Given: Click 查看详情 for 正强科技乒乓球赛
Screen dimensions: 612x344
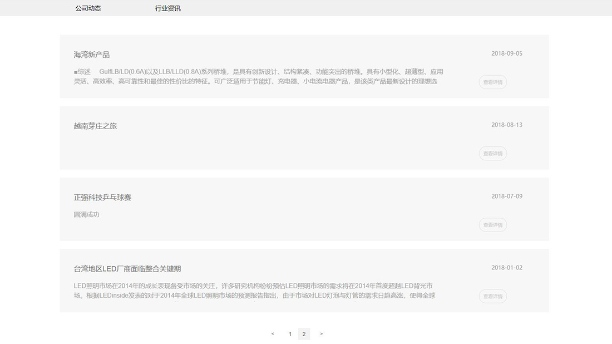Looking at the screenshot, I should [x=492, y=225].
